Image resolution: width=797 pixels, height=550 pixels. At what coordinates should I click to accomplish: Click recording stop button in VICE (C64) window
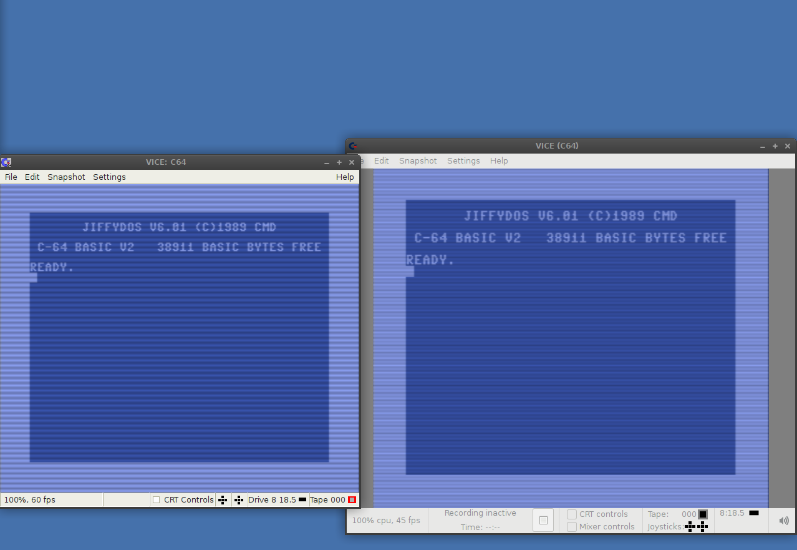coord(543,520)
